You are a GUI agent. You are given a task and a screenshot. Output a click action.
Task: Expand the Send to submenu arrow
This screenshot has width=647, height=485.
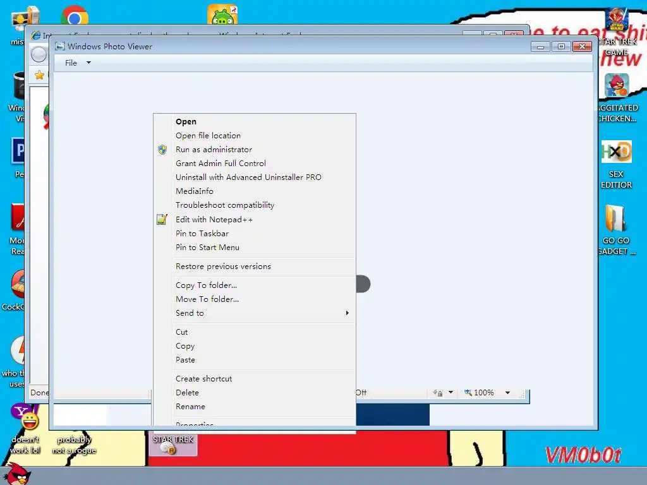[x=348, y=313]
